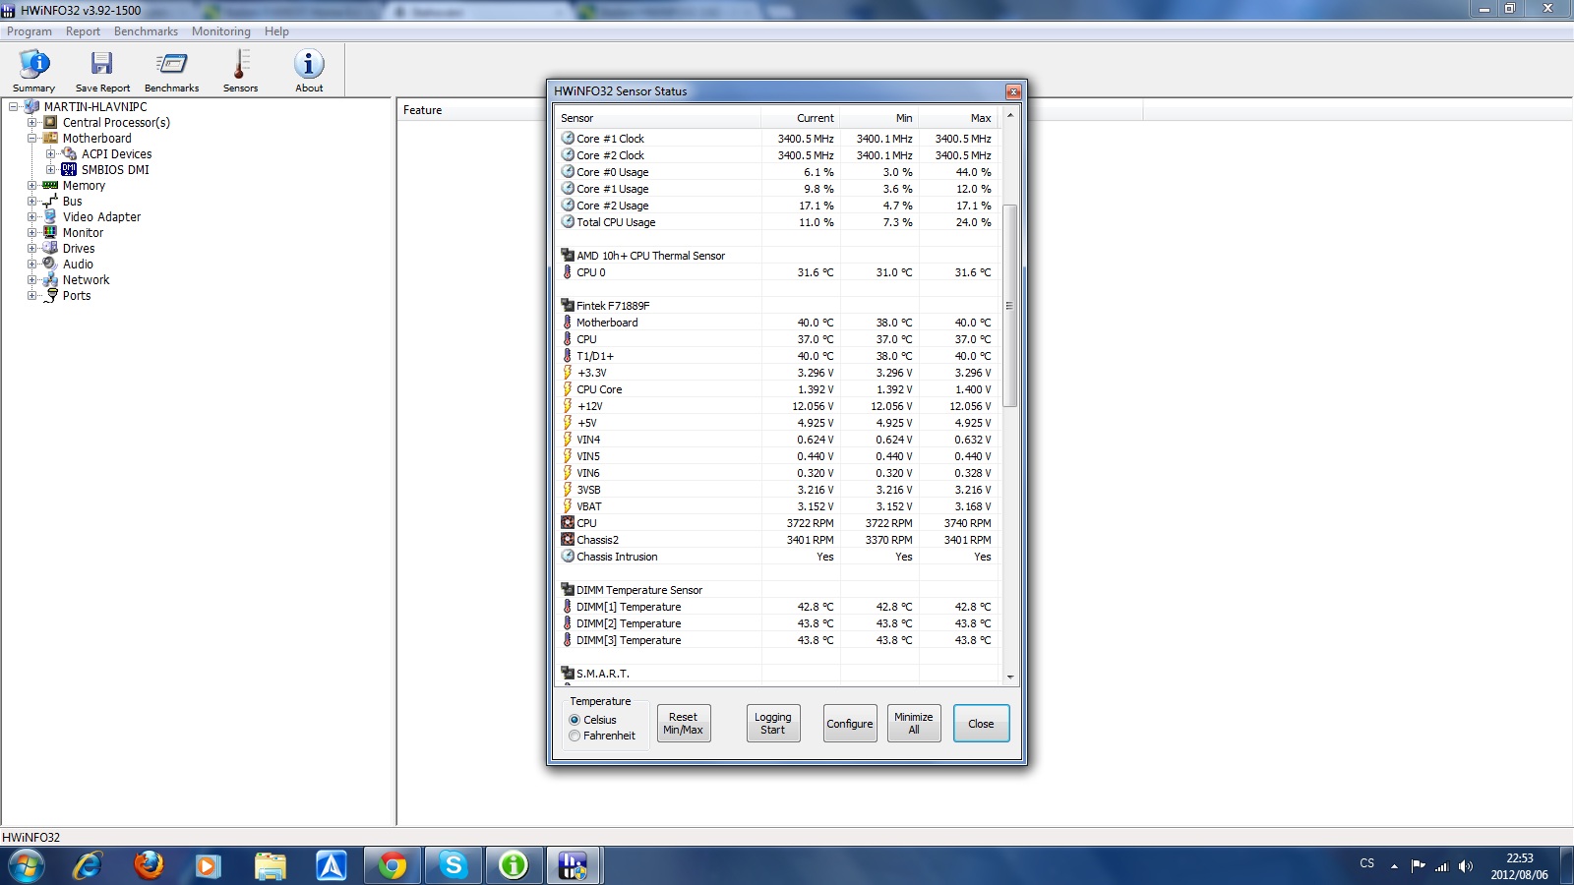Open sensor Configure button
This screenshot has width=1574, height=885.
[850, 724]
